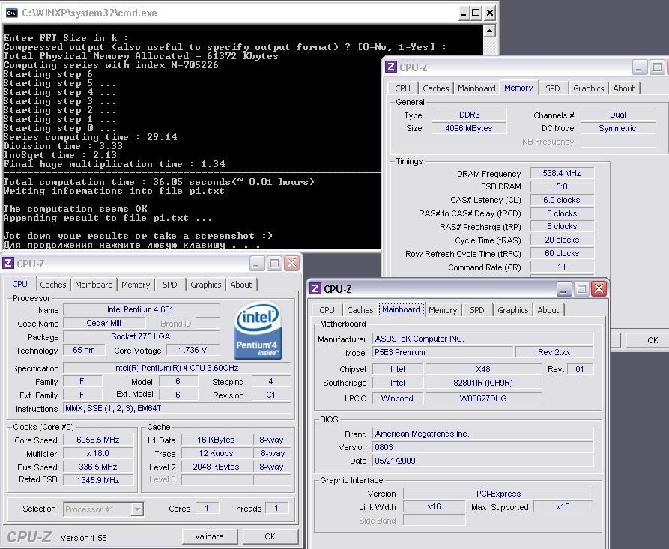Open Mainboard tab in CPU window
This screenshot has width=669, height=549.
94,285
